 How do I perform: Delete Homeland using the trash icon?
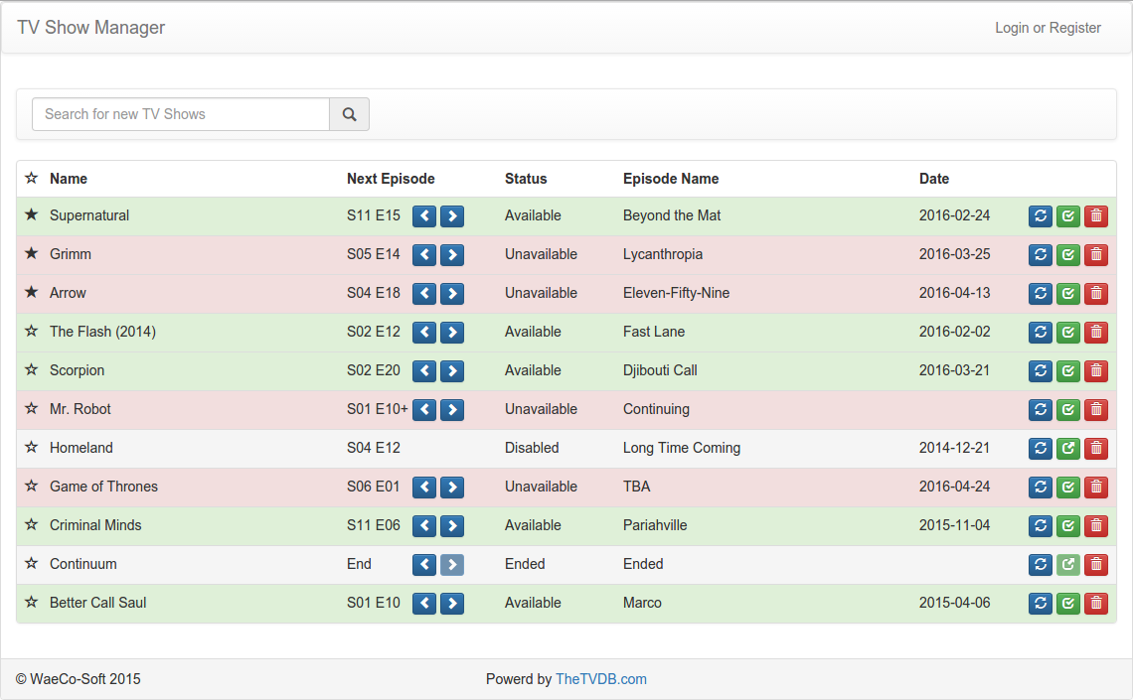point(1096,449)
